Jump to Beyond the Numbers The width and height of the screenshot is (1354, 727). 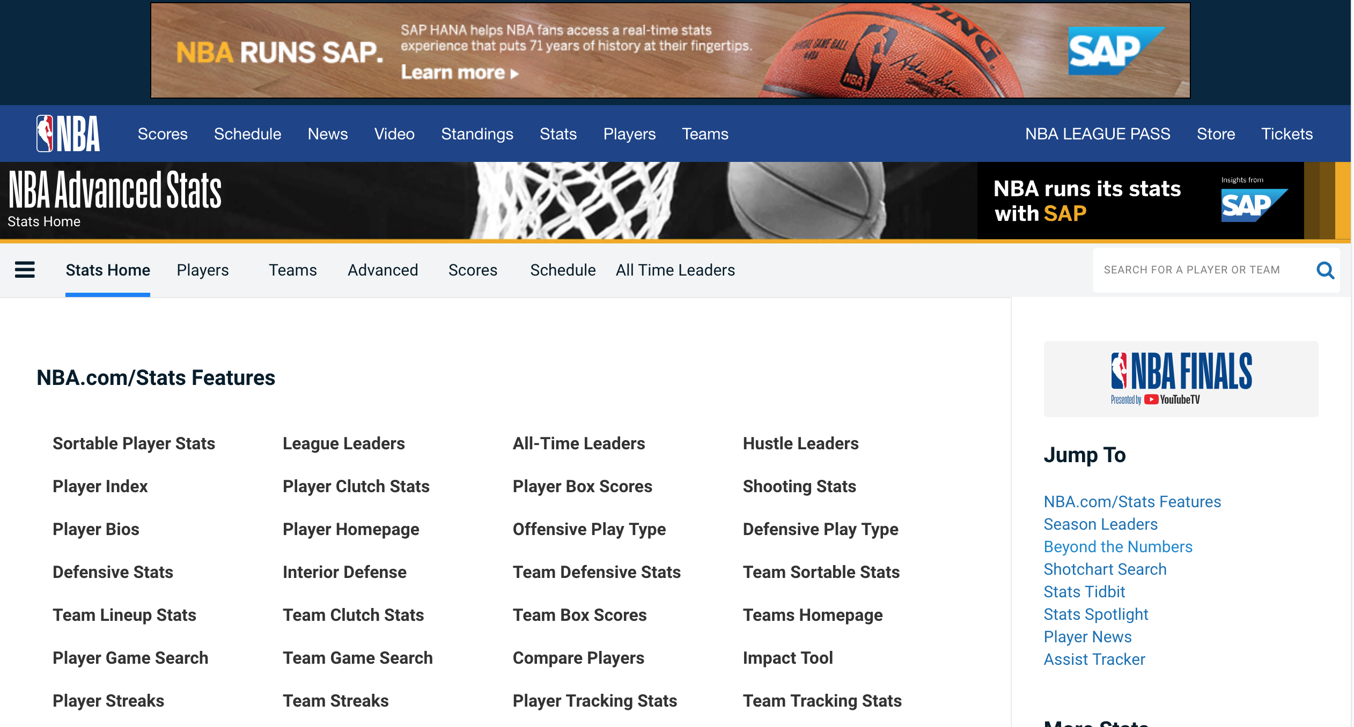(1118, 546)
